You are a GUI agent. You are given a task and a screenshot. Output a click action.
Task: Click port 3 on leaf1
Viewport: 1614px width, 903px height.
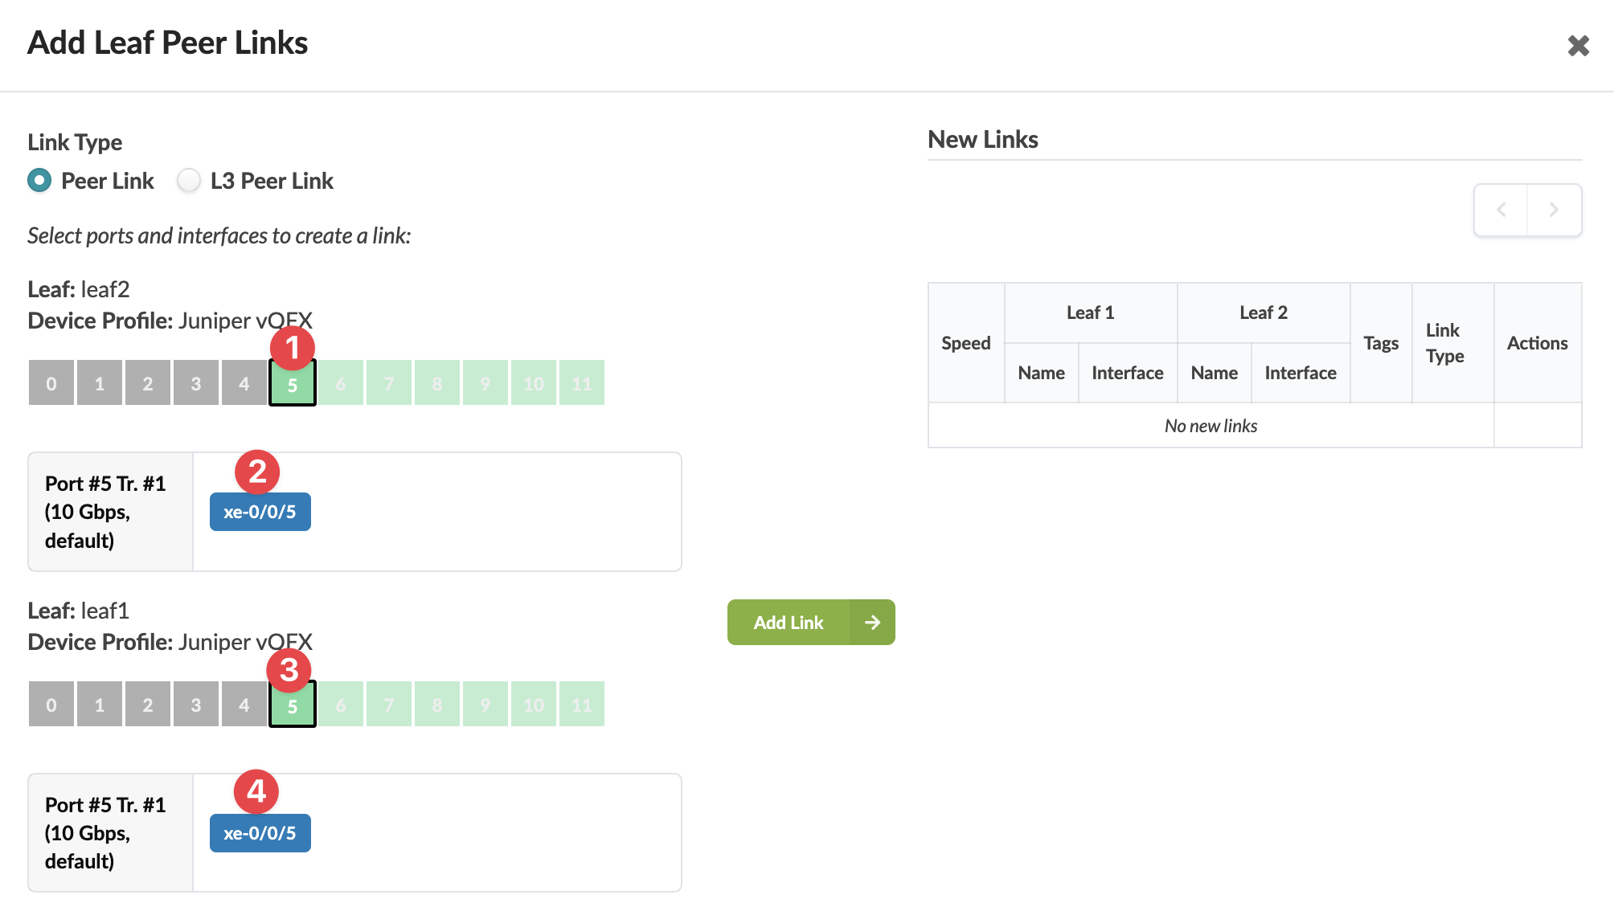pyautogui.click(x=196, y=705)
